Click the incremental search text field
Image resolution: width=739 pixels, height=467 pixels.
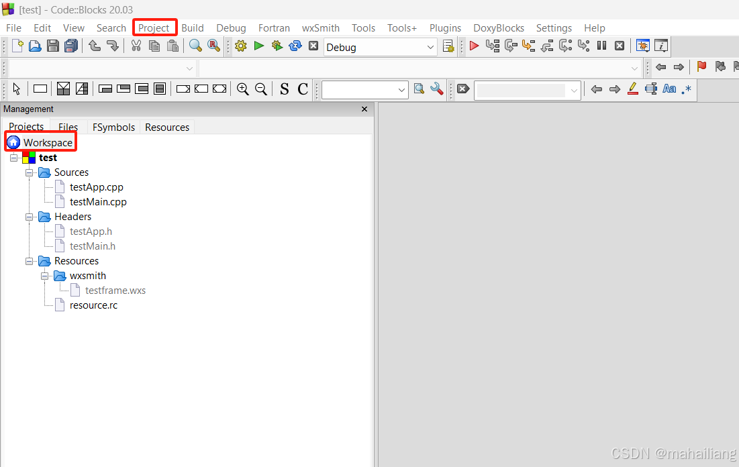click(x=522, y=91)
